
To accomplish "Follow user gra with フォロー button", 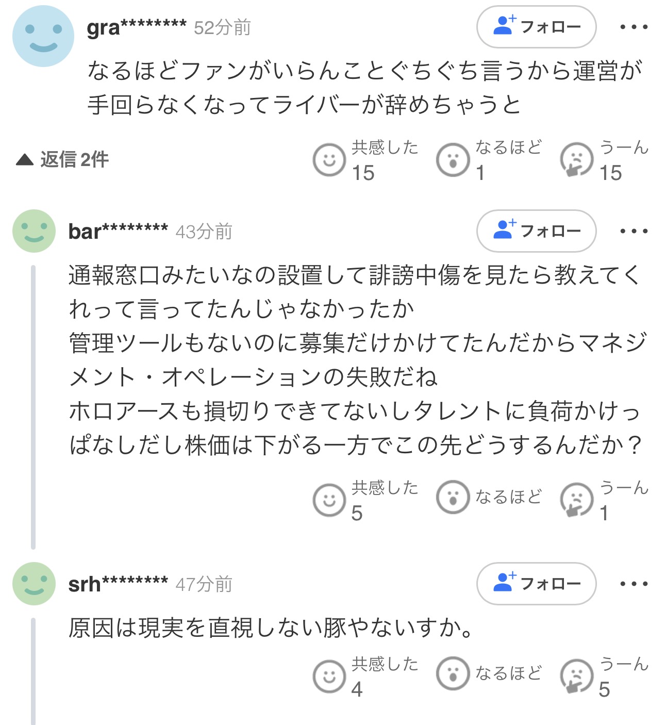I will pyautogui.click(x=536, y=27).
